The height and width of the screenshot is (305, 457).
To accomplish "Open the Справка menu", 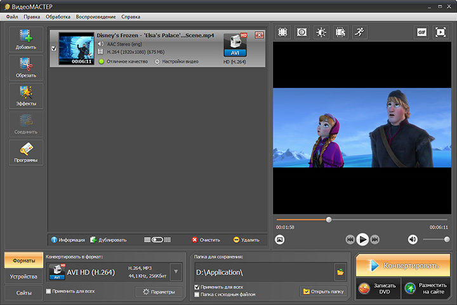I will [x=131, y=17].
